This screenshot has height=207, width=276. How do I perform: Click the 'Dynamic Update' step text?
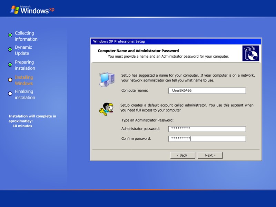[x=23, y=50]
